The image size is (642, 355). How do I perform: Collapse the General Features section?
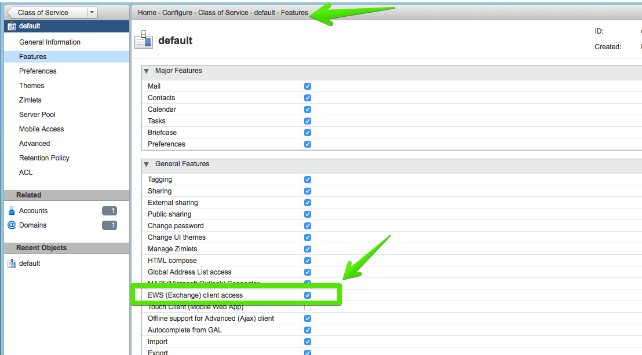pos(147,164)
